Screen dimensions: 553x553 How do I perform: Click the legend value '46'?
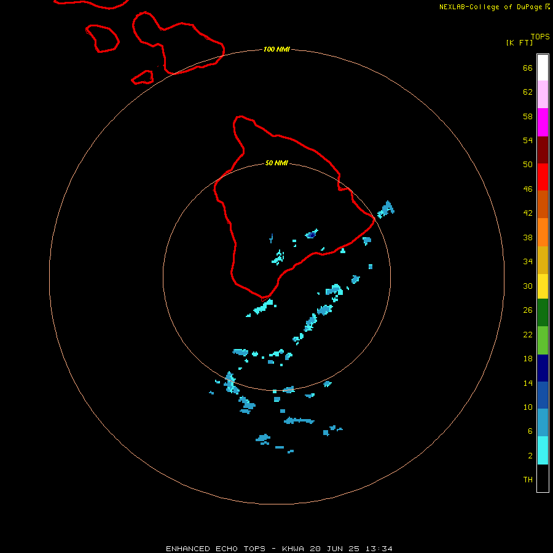pos(528,189)
